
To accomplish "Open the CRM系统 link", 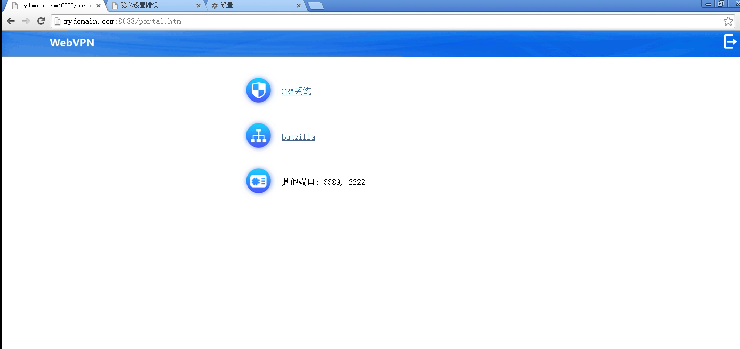I will point(296,92).
